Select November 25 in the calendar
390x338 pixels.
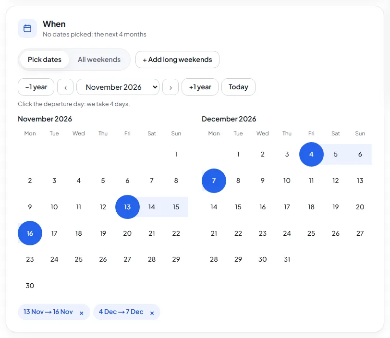tap(79, 259)
